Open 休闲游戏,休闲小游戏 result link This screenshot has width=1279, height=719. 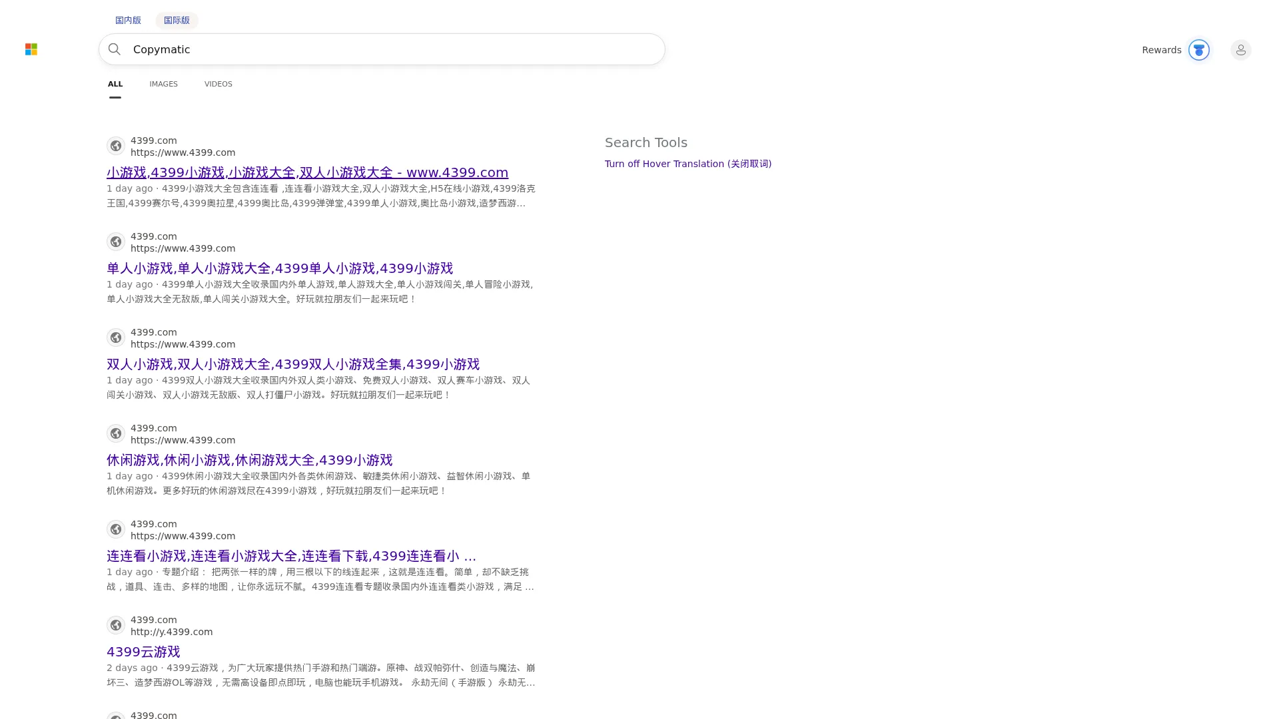[249, 460]
